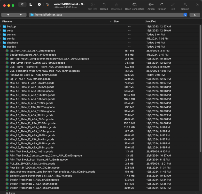
Task: Sort by the Size column header
Action: pyautogui.click(x=129, y=21)
